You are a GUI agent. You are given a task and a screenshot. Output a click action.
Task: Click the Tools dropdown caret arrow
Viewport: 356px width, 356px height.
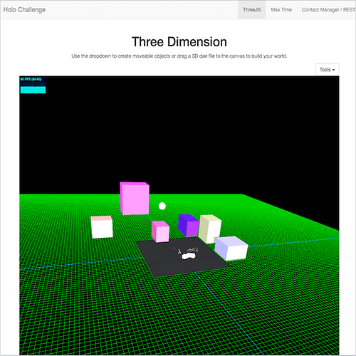[x=333, y=70]
